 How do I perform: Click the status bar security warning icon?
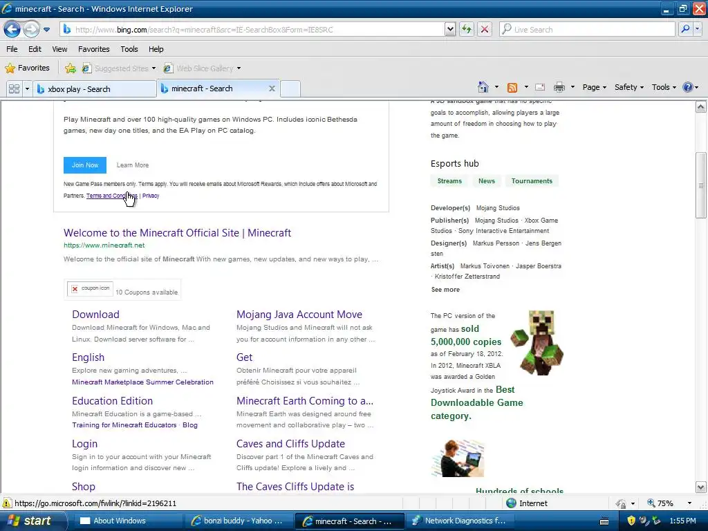coord(7,503)
